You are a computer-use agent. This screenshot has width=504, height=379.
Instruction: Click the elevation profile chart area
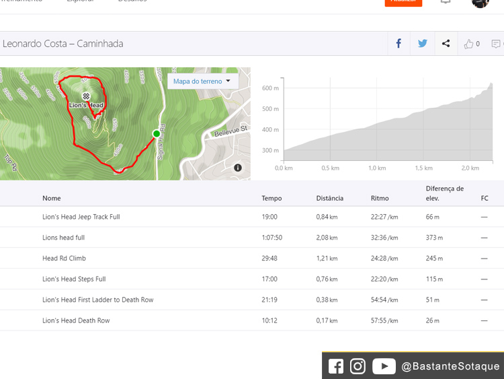tap(388, 119)
